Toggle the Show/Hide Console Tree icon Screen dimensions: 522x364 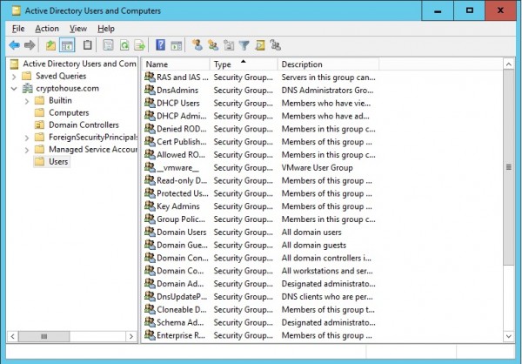tap(67, 45)
